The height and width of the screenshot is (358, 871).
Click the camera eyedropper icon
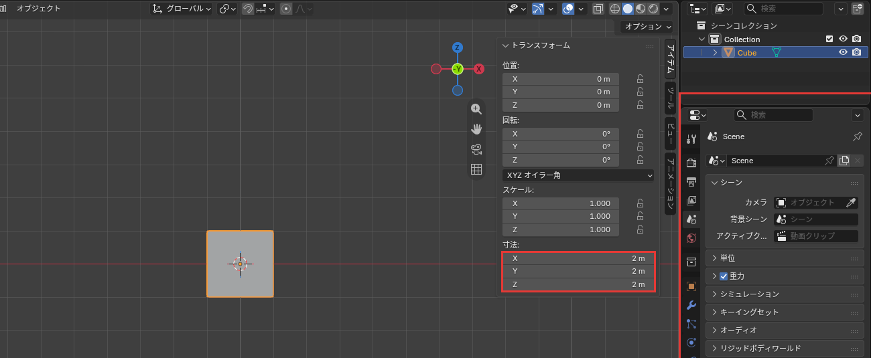coord(851,202)
